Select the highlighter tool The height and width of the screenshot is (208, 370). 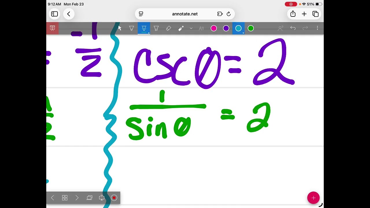(x=156, y=28)
